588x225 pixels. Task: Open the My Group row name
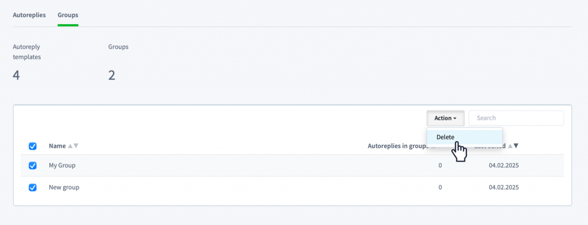click(62, 165)
